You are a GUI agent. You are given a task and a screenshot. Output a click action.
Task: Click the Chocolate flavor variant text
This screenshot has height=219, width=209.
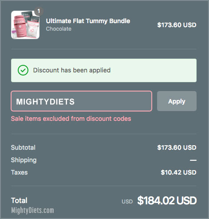[x=59, y=29]
